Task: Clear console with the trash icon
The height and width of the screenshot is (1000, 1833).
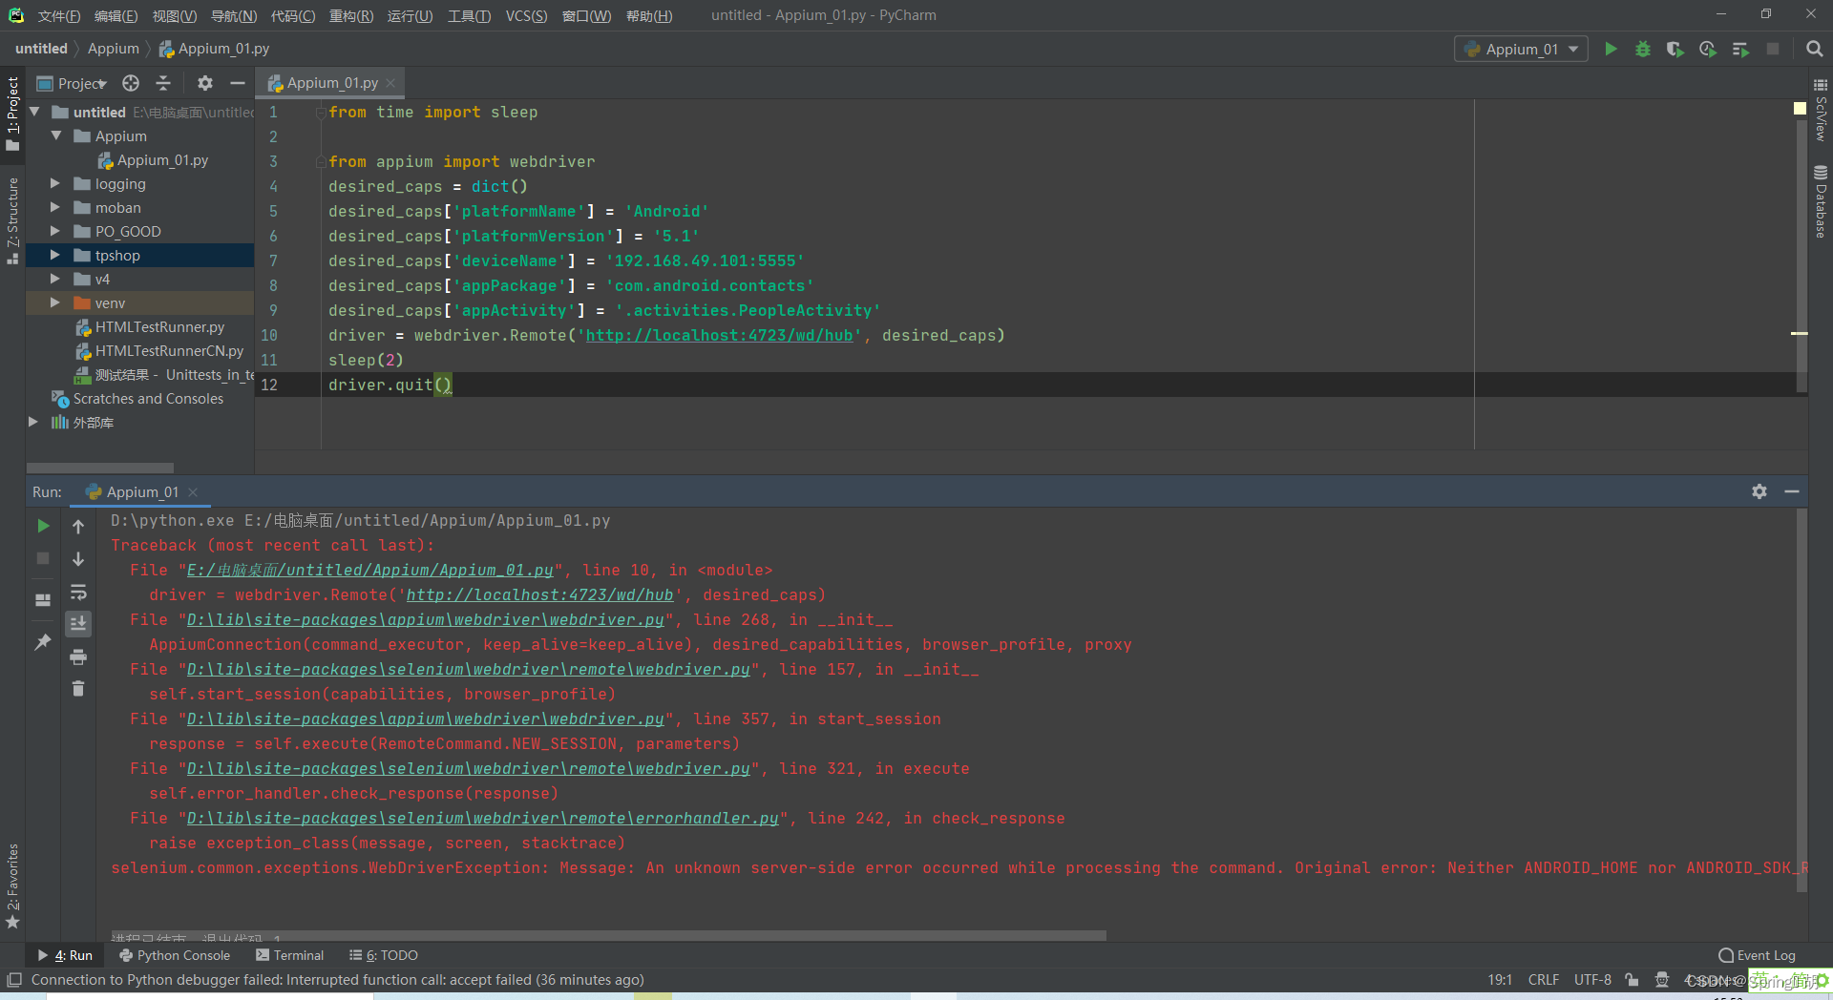Action: tap(78, 688)
